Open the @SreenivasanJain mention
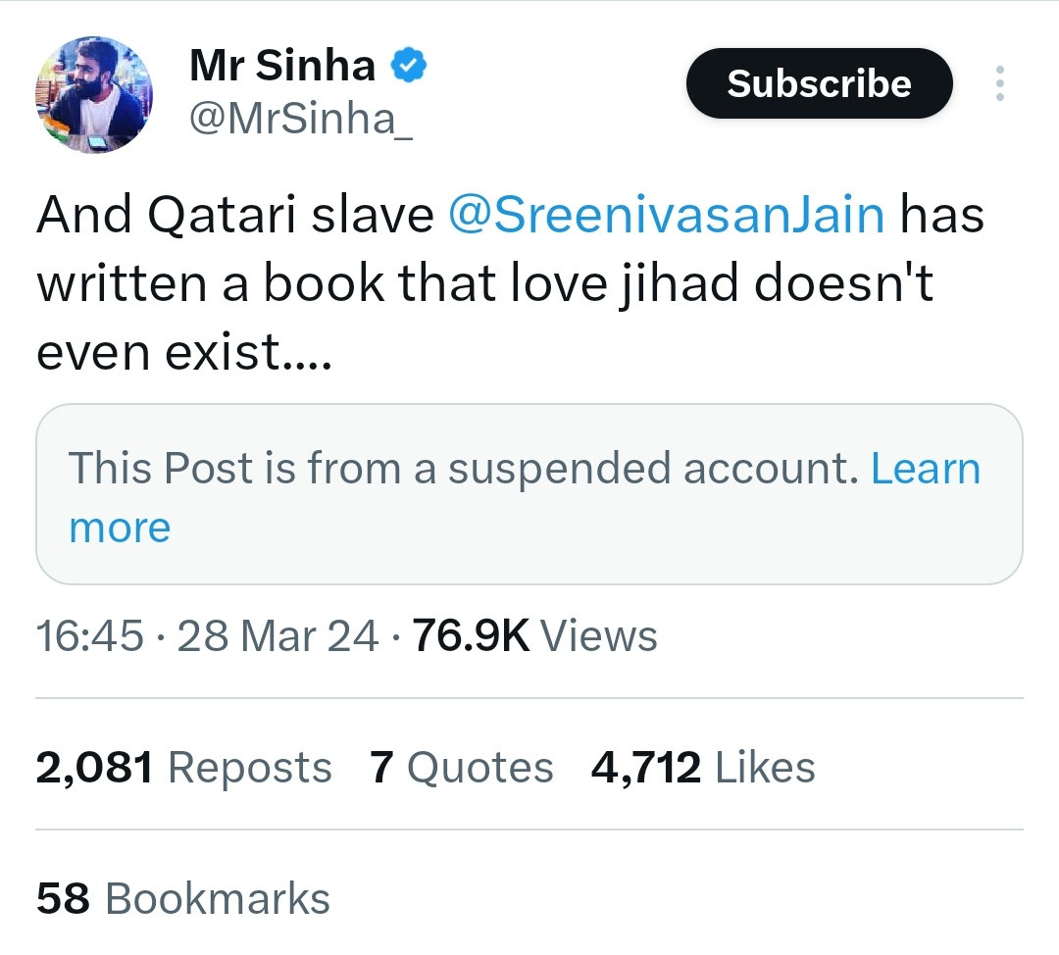1059x955 pixels. (x=666, y=215)
